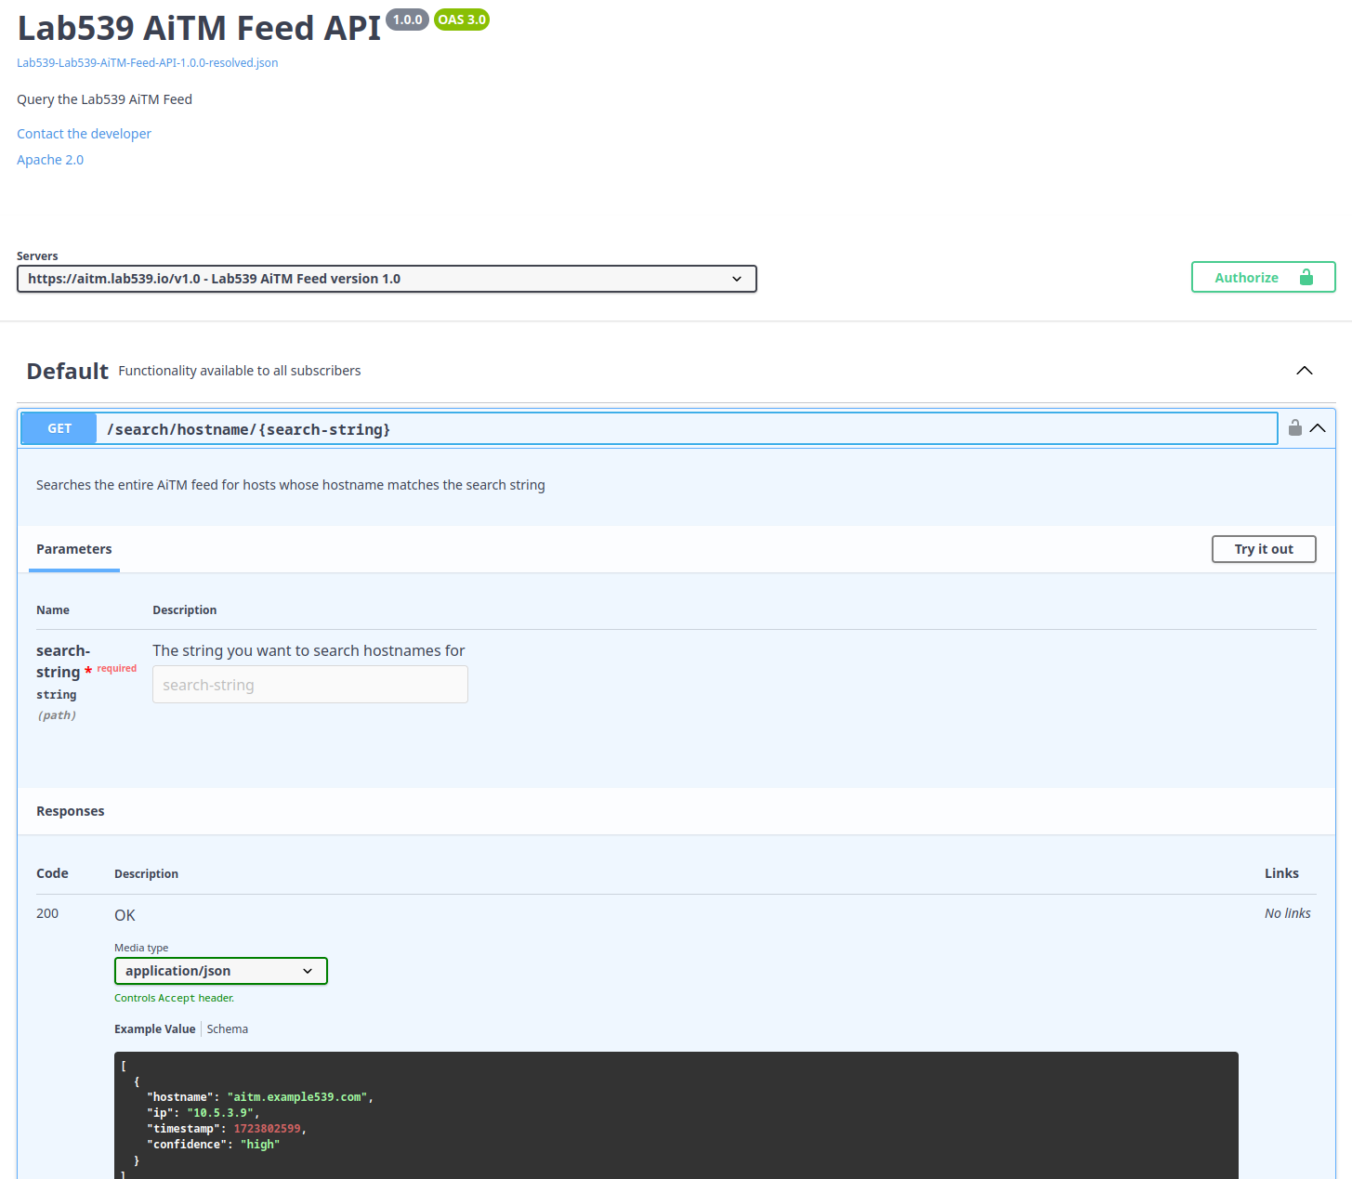1352x1179 pixels.
Task: Click the "aitm.example539.com" hostname value
Action: [297, 1097]
